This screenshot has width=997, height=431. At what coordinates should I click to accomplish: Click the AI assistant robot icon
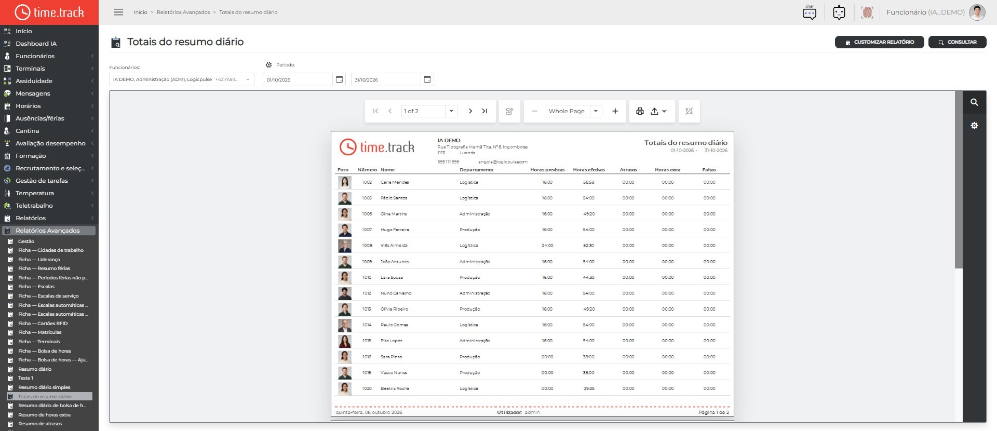click(839, 12)
